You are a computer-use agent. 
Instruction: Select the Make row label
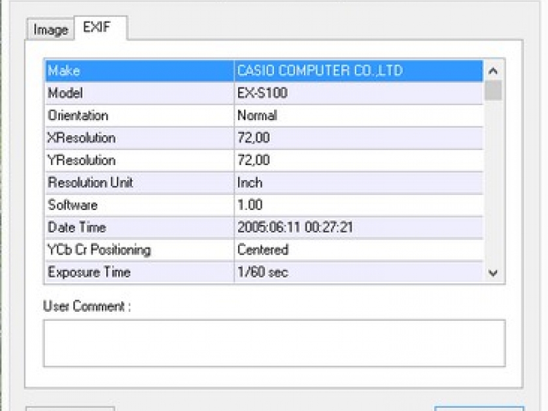(x=64, y=71)
